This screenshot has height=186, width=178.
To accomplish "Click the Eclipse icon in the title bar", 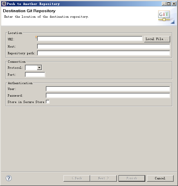I will [x=4, y=4].
